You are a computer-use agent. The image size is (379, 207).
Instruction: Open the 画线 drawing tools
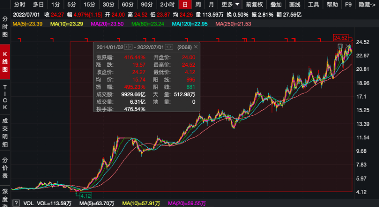pyautogui.click(x=294, y=5)
